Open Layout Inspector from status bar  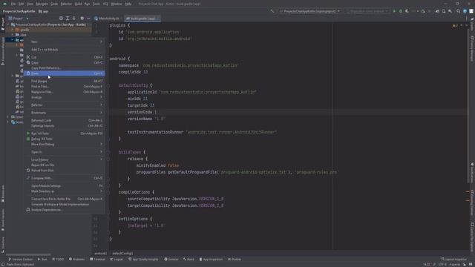tap(454, 260)
